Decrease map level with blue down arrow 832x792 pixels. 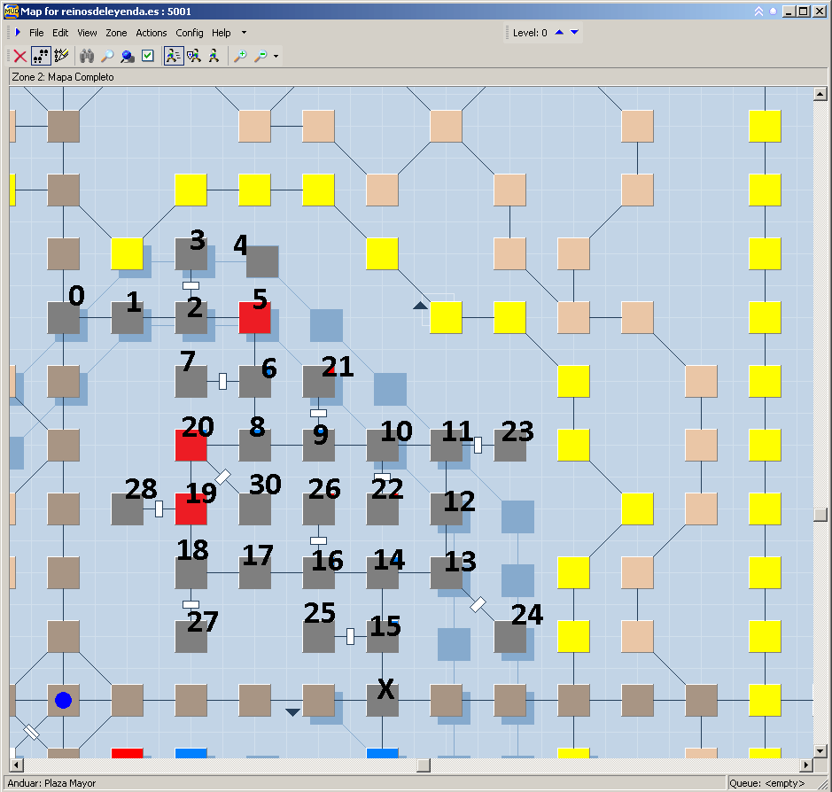tap(574, 33)
